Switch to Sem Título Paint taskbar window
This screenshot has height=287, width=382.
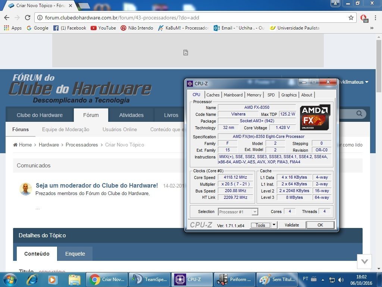pos(277,280)
